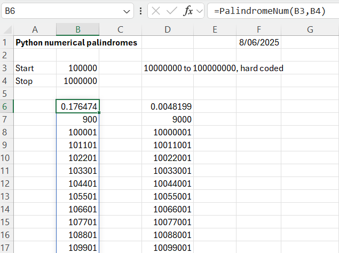Select column G header
Screen dimensions: 339x253
pos(310,29)
